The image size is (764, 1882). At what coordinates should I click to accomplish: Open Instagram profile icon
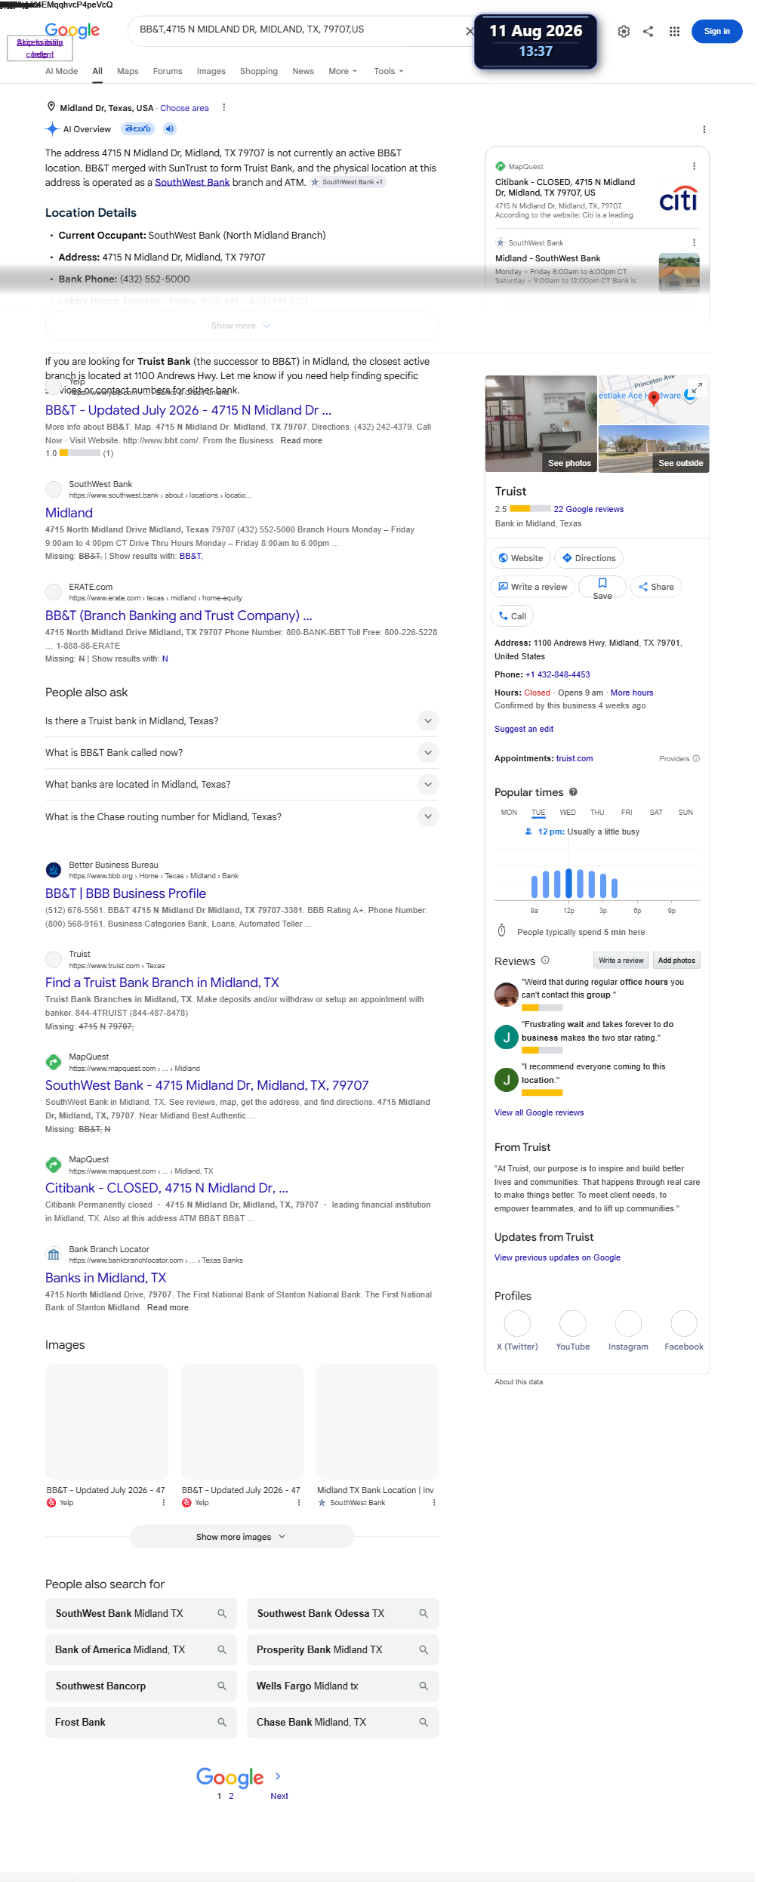pyautogui.click(x=628, y=1323)
